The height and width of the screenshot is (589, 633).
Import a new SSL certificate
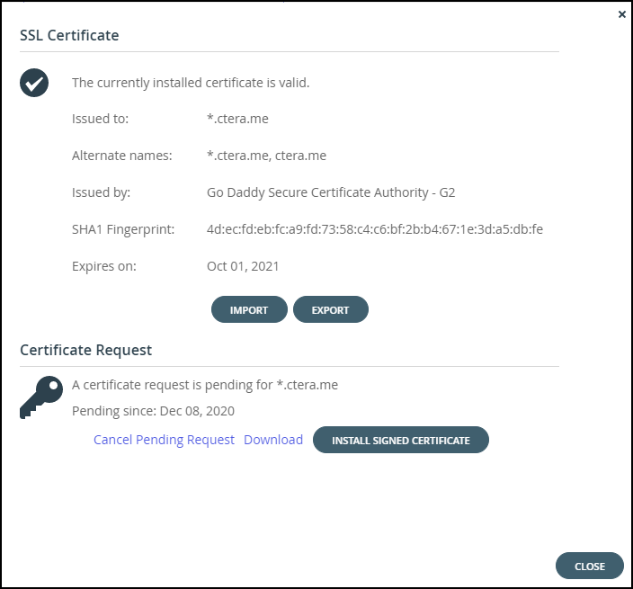click(x=249, y=309)
